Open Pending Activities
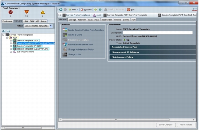This screenshot has width=199, height=131. point(114,9)
